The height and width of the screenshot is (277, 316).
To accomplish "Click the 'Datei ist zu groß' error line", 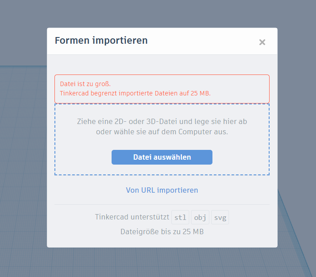I will (x=85, y=84).
